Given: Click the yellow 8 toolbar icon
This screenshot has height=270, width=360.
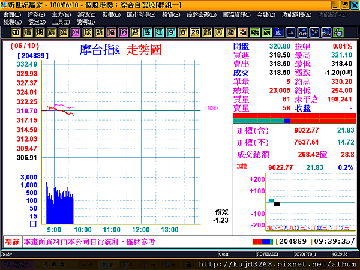Looking at the screenshot, I should pos(183,32).
